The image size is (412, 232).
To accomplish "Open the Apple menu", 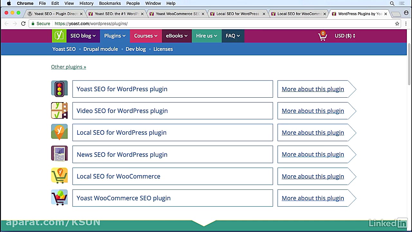I will click(x=9, y=3).
